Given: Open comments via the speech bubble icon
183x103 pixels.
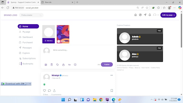Looking at the screenshot, I should (x=49, y=91).
